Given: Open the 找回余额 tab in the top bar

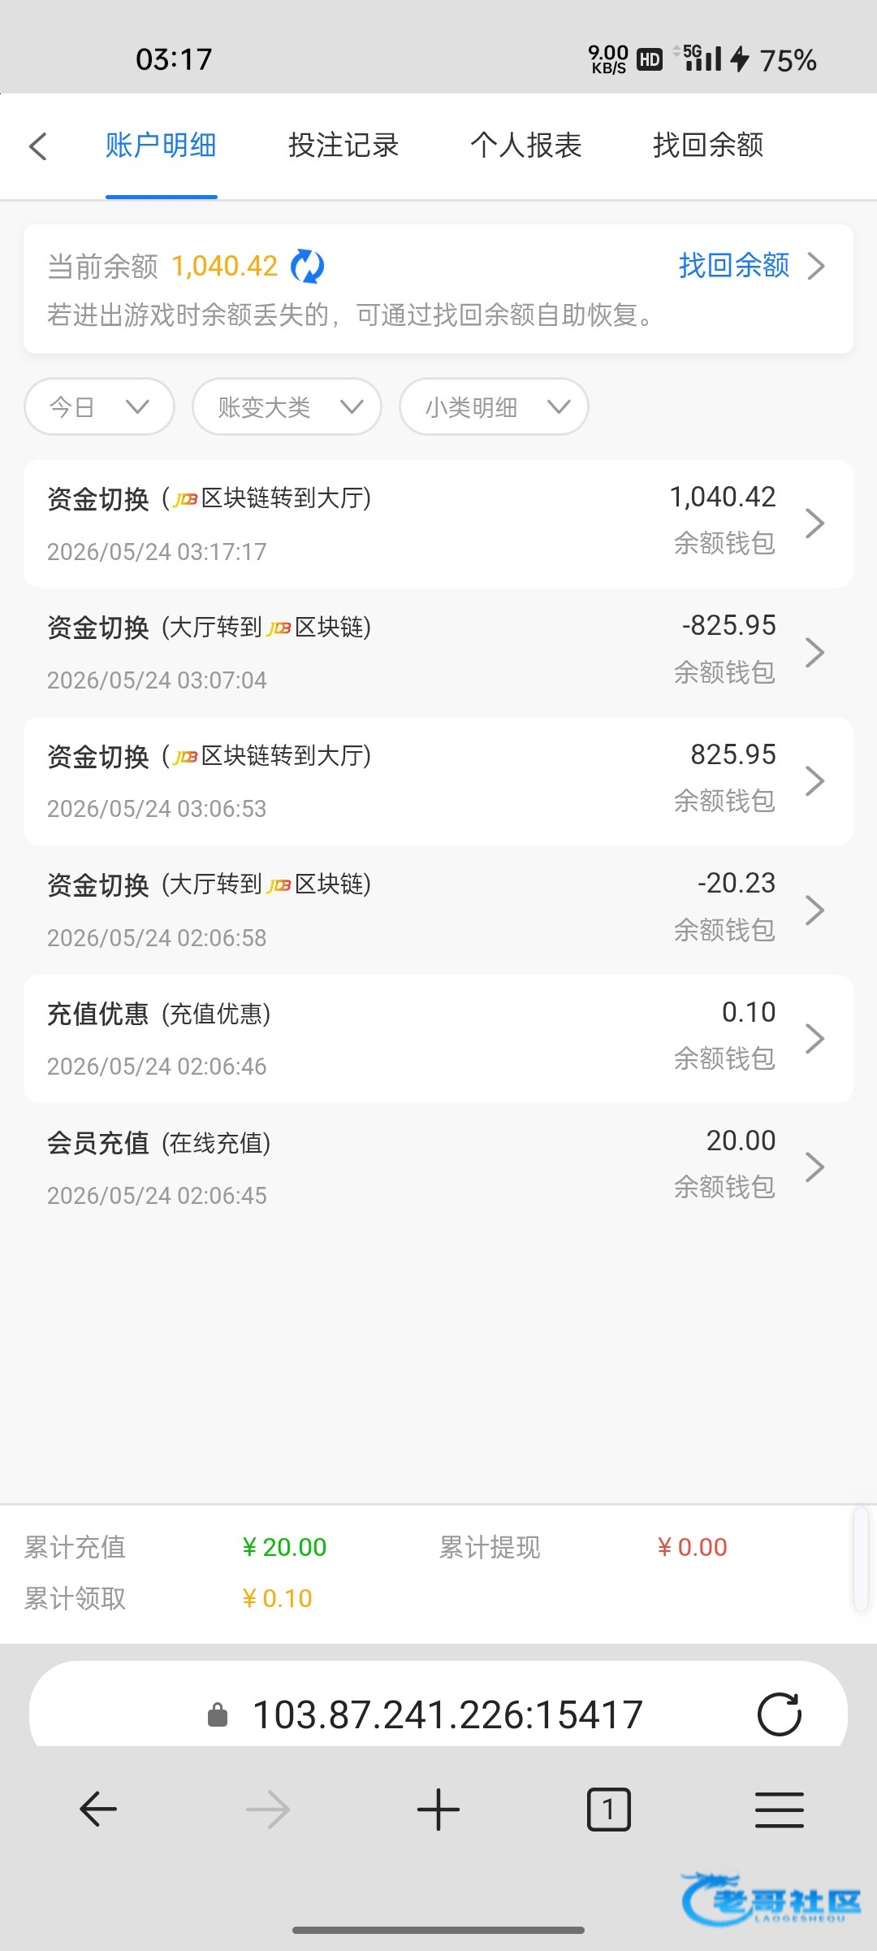Looking at the screenshot, I should [x=708, y=146].
